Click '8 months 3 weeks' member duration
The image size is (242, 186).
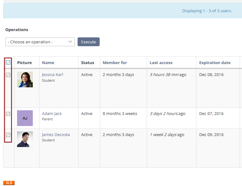point(120,113)
